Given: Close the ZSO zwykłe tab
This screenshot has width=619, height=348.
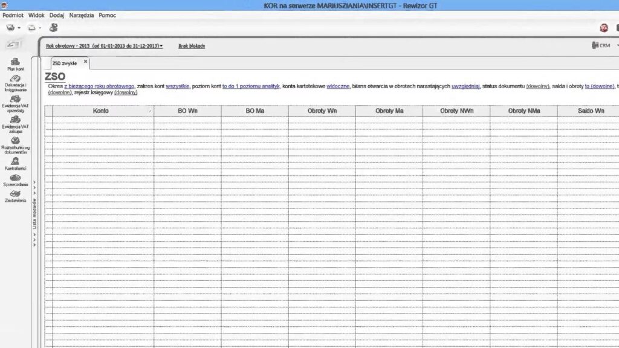Looking at the screenshot, I should point(86,62).
